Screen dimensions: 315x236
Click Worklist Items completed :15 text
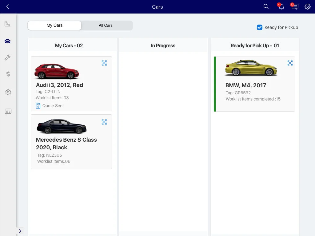point(253,99)
